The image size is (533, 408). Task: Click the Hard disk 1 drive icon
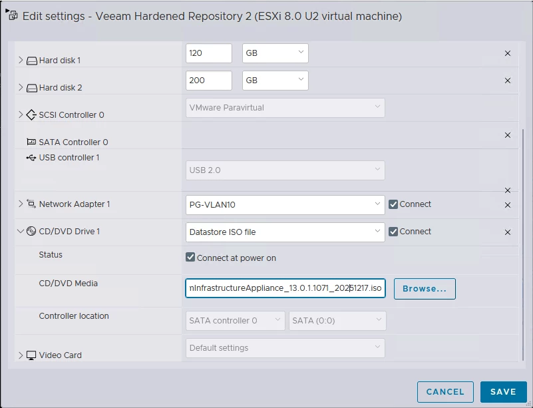[x=32, y=61]
